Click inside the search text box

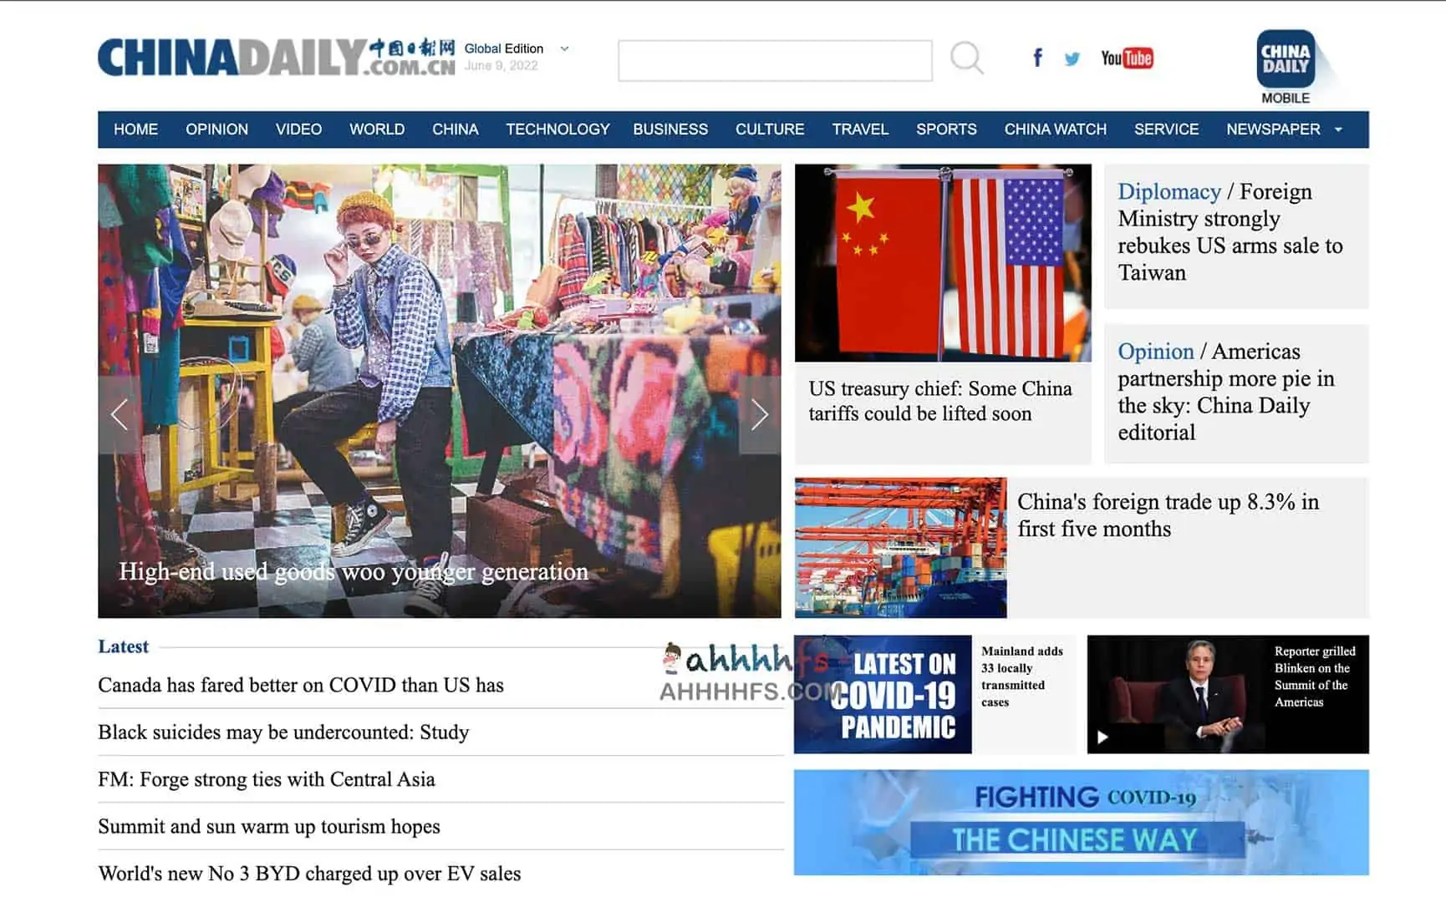click(775, 60)
